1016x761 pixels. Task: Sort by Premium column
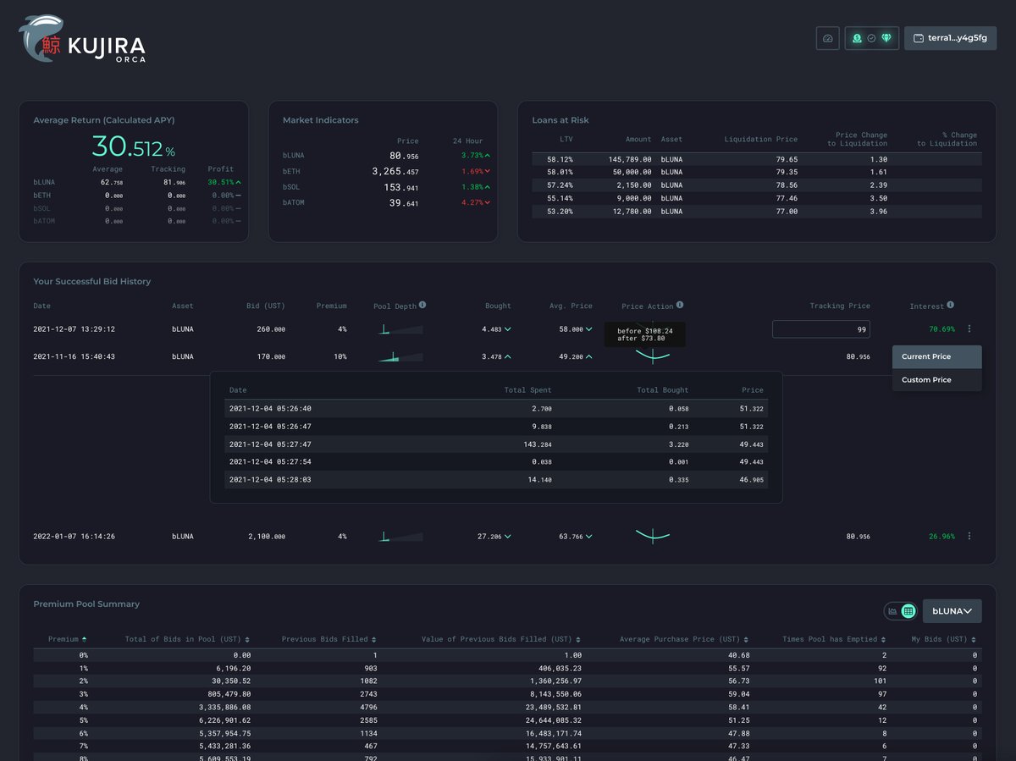pyautogui.click(x=68, y=639)
